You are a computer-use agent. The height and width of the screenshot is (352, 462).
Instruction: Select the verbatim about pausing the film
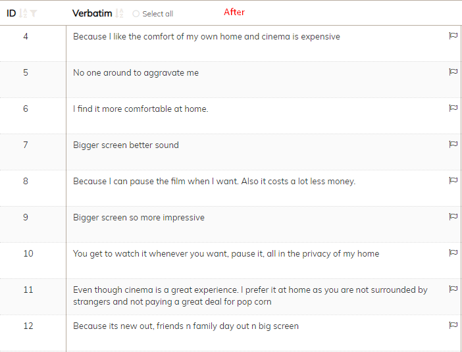click(214, 182)
